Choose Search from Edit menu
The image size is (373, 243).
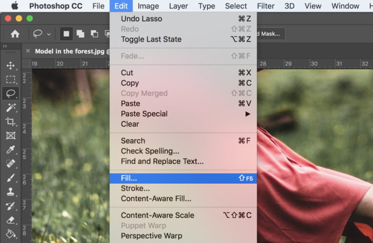coord(183,140)
